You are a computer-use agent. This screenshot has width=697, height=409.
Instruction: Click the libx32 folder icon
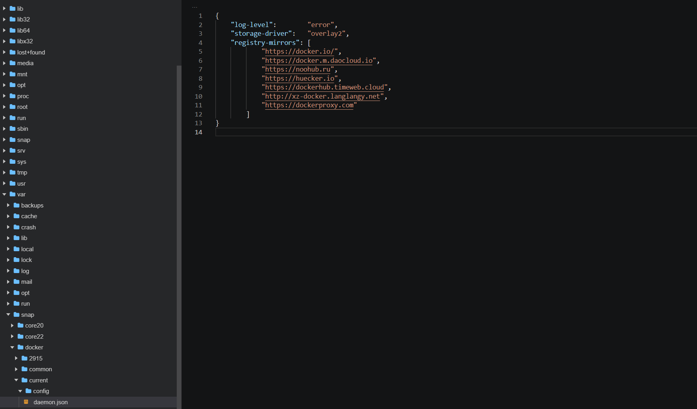click(x=12, y=41)
